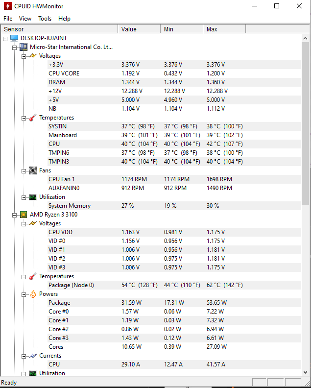Open the Help menu
The image size is (311, 388).
pyautogui.click(x=64, y=19)
